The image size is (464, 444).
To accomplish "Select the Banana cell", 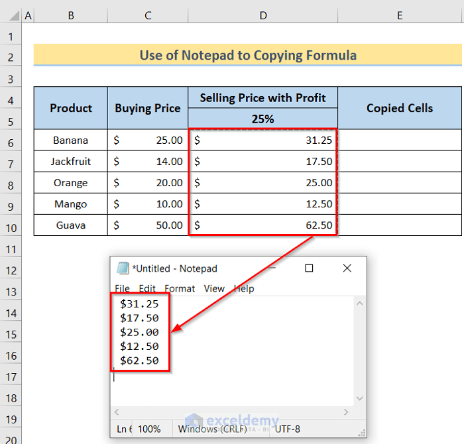I will pyautogui.click(x=71, y=140).
